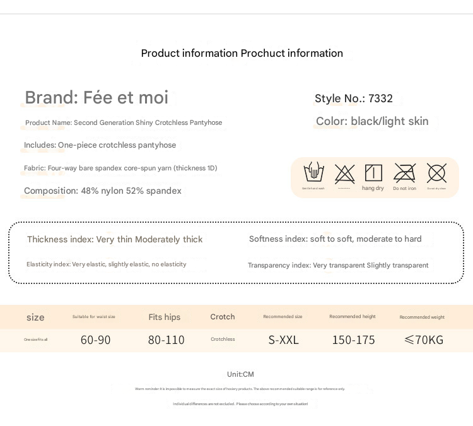Click the do not bleach triangle icon
The height and width of the screenshot is (426, 473).
pos(344,174)
